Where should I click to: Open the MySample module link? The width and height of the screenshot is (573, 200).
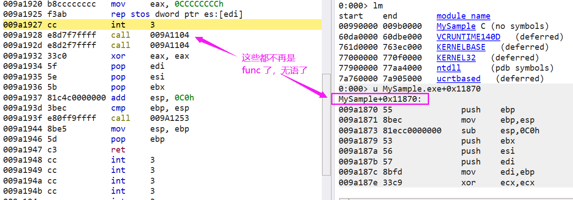pos(455,26)
